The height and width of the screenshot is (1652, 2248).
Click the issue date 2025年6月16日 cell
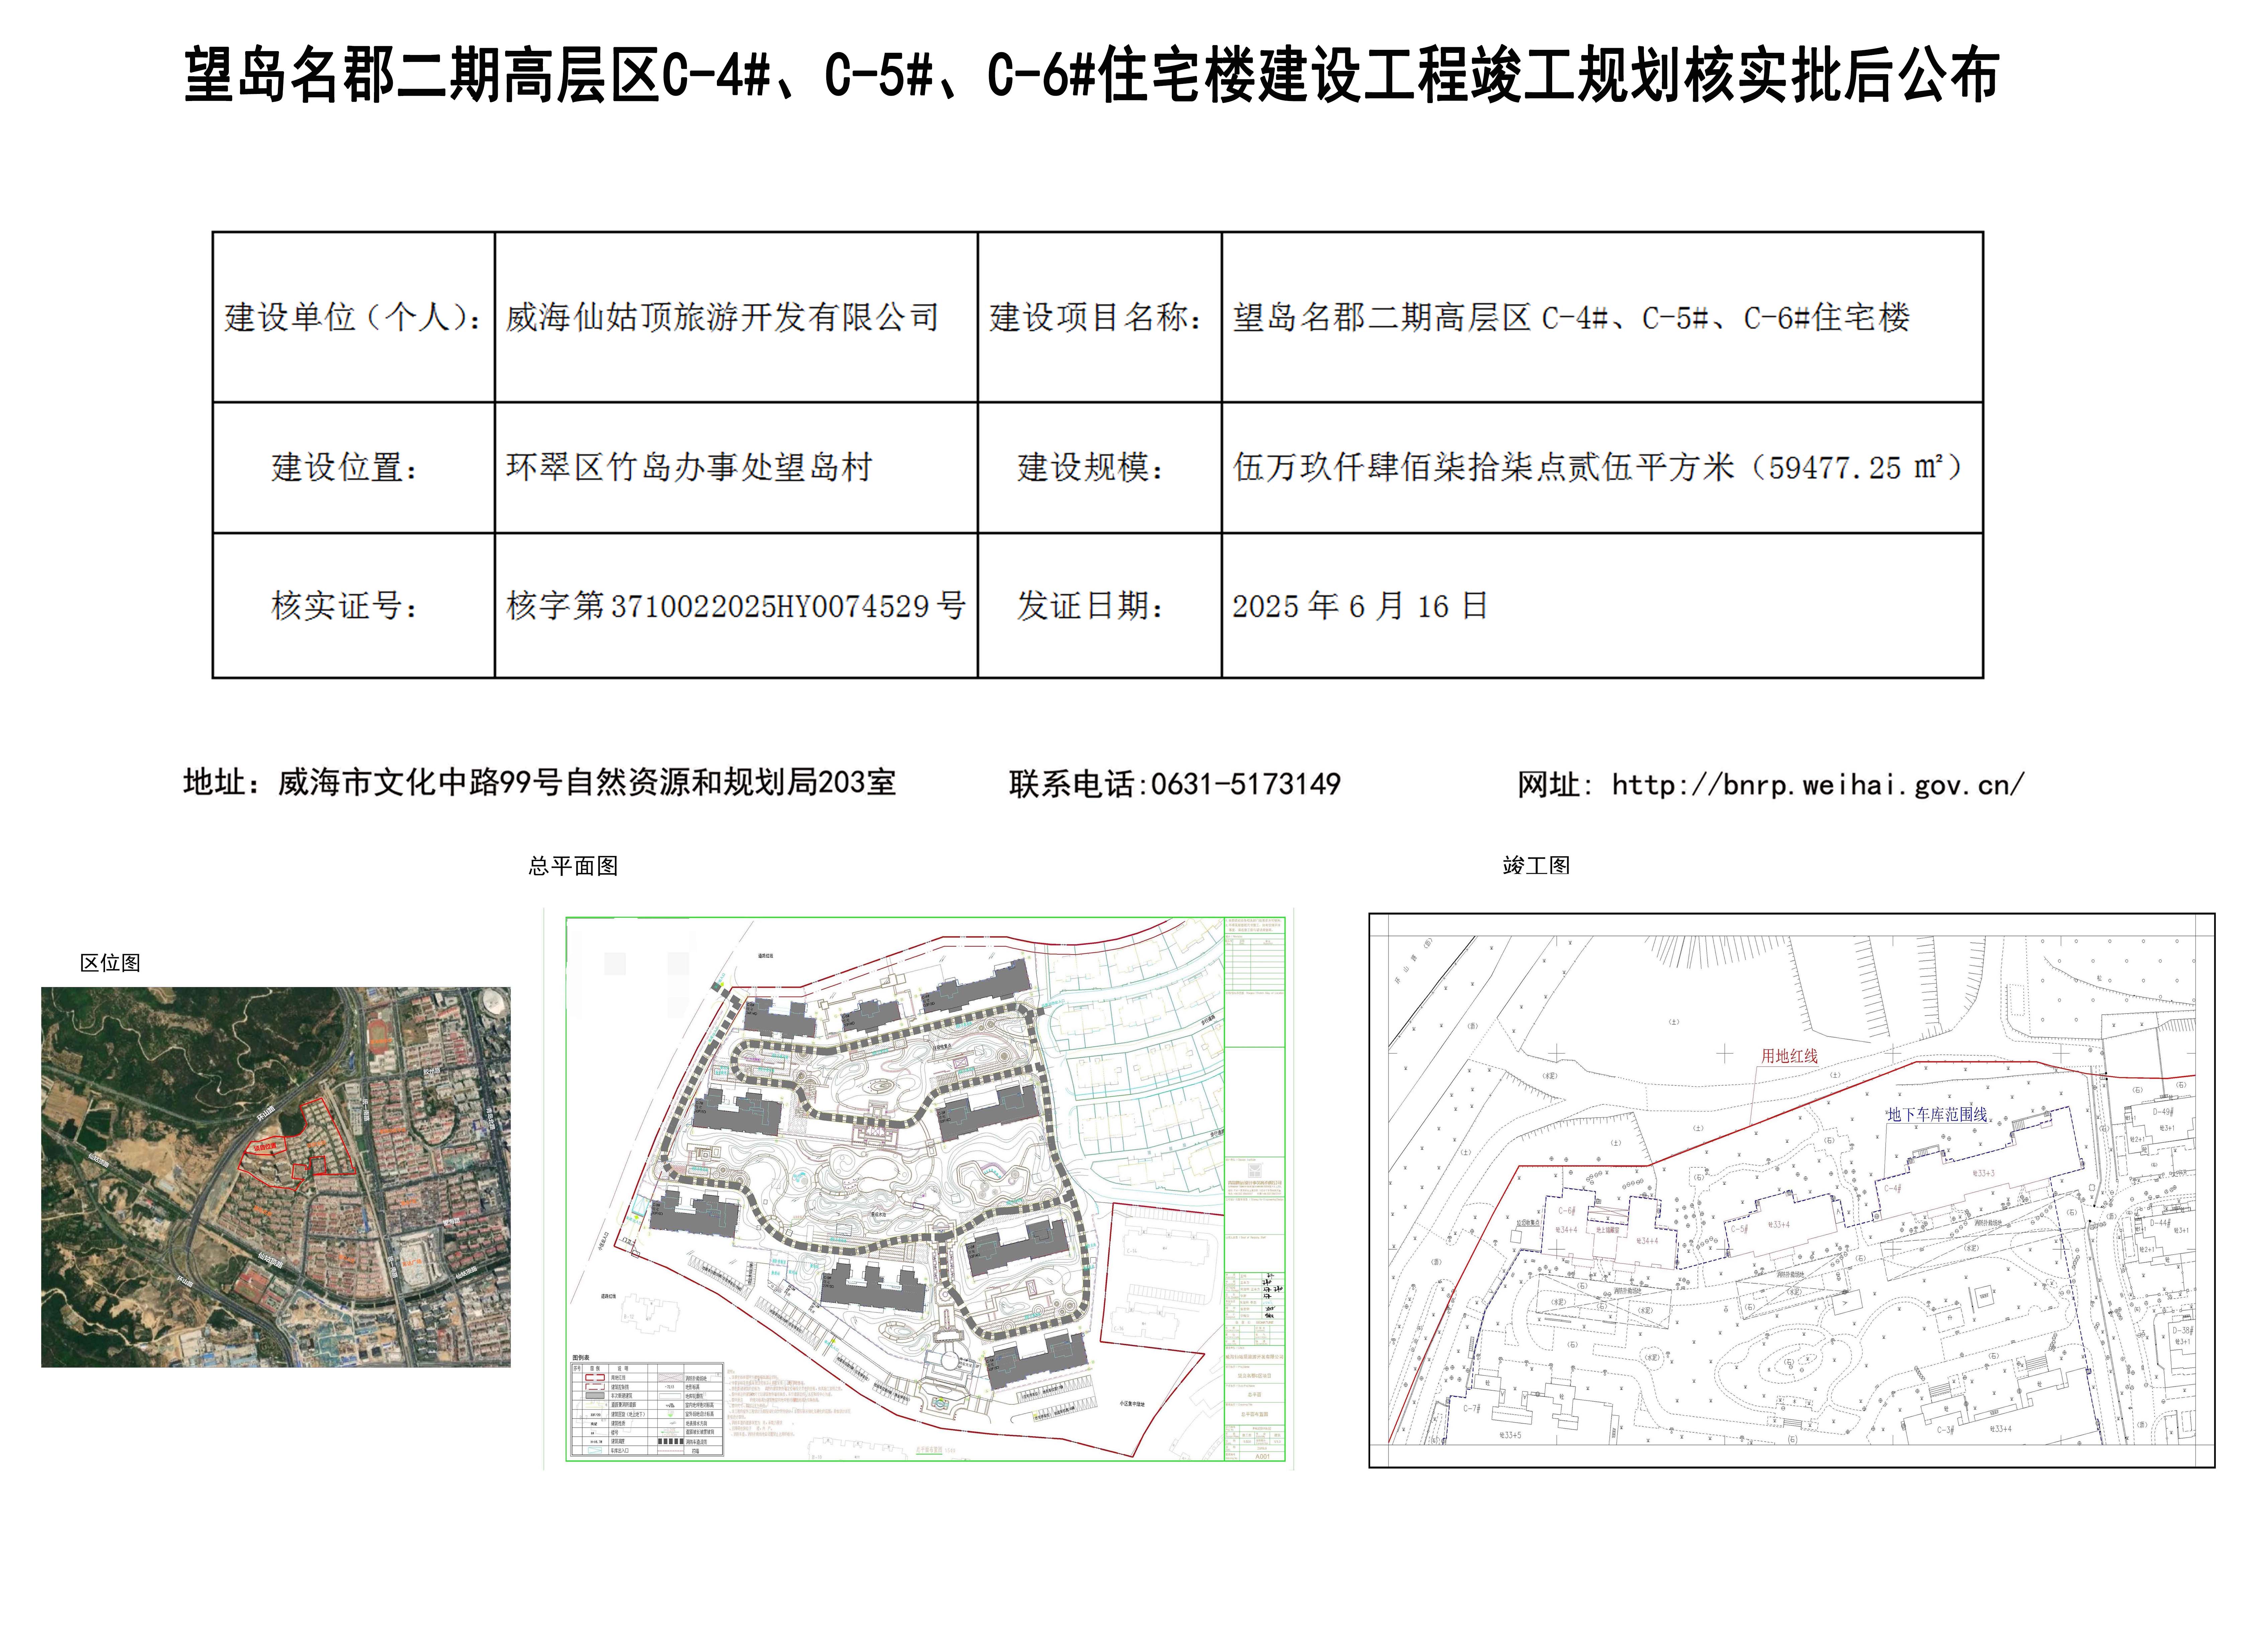coord(1602,605)
